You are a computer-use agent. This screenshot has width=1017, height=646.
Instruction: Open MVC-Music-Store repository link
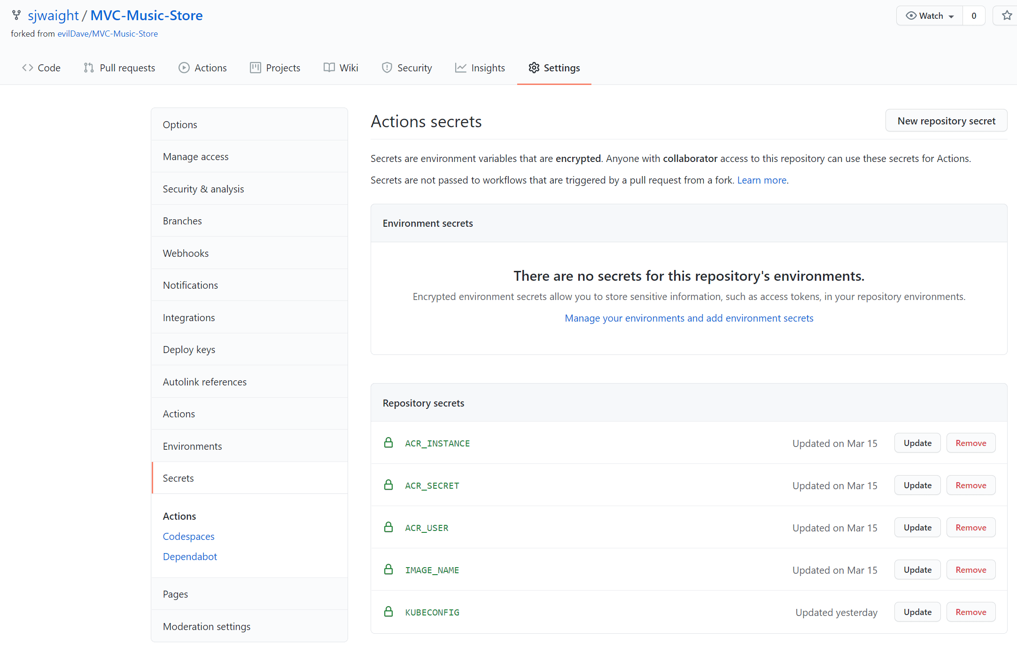click(x=147, y=15)
